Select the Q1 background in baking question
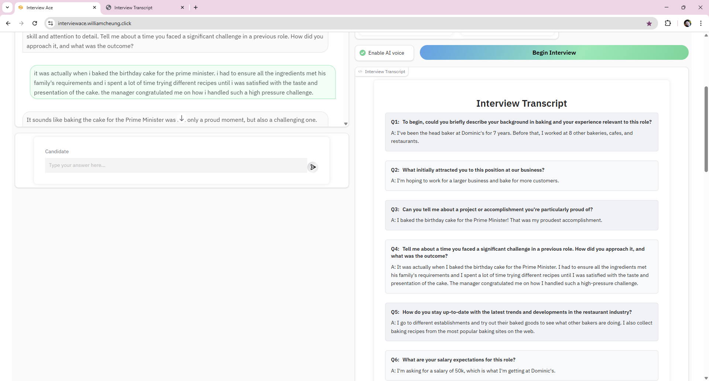 [x=521, y=122]
